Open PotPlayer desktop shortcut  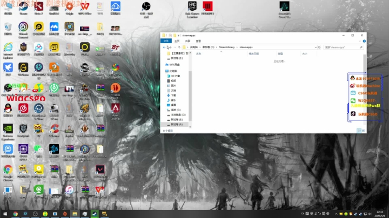39,173
